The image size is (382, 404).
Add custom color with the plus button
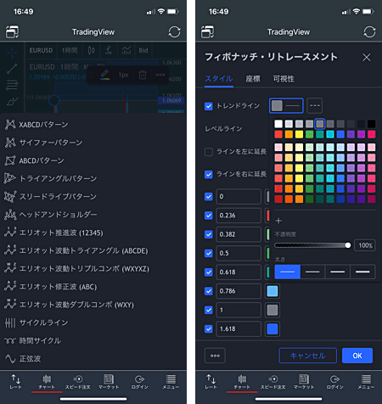point(278,221)
